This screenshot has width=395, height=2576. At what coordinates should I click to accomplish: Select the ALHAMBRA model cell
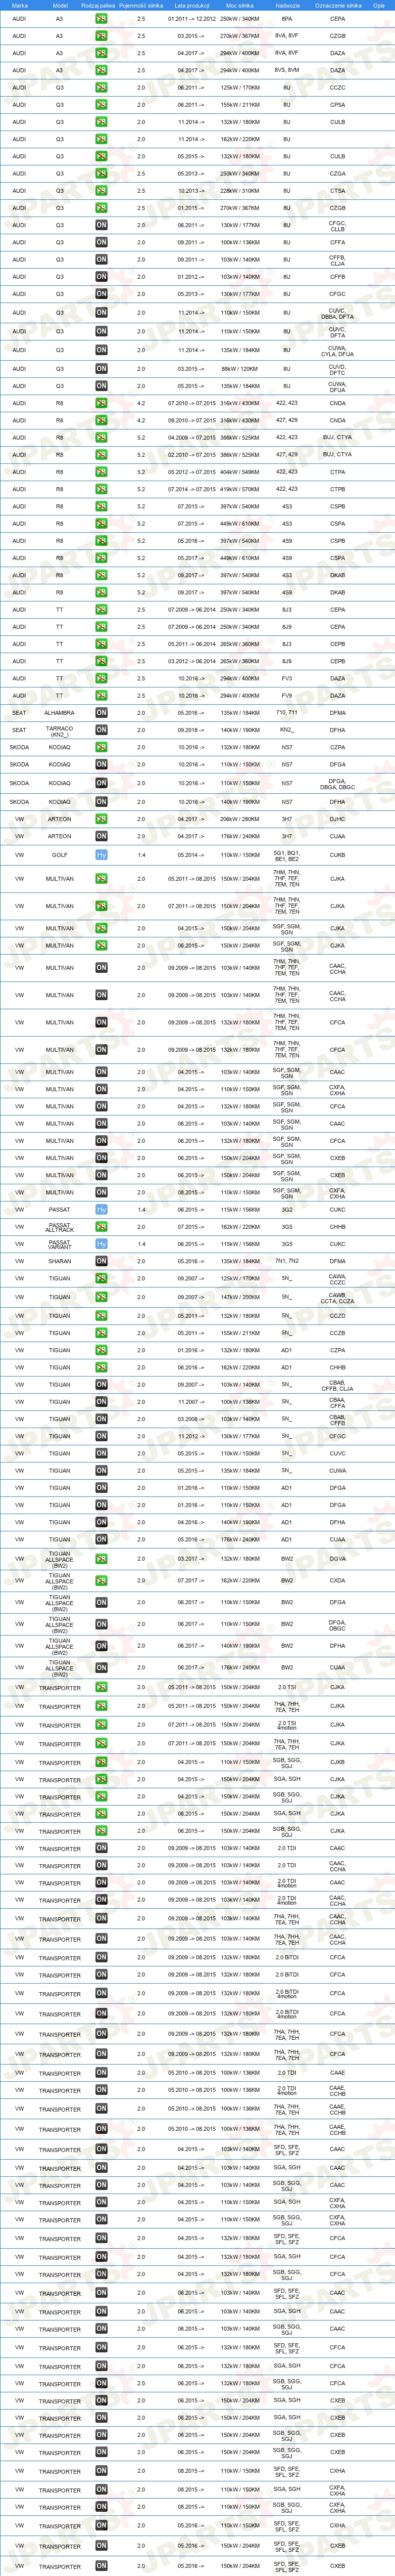click(x=59, y=713)
